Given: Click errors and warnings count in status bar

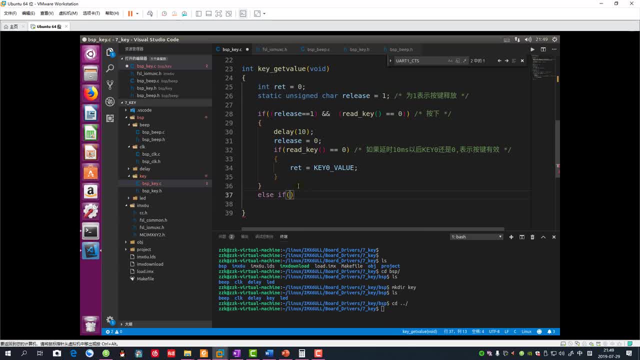Looking at the screenshot, I should click(114, 331).
